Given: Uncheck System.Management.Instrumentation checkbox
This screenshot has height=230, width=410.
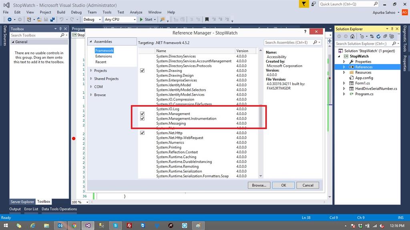Looking at the screenshot, I should [x=142, y=118].
